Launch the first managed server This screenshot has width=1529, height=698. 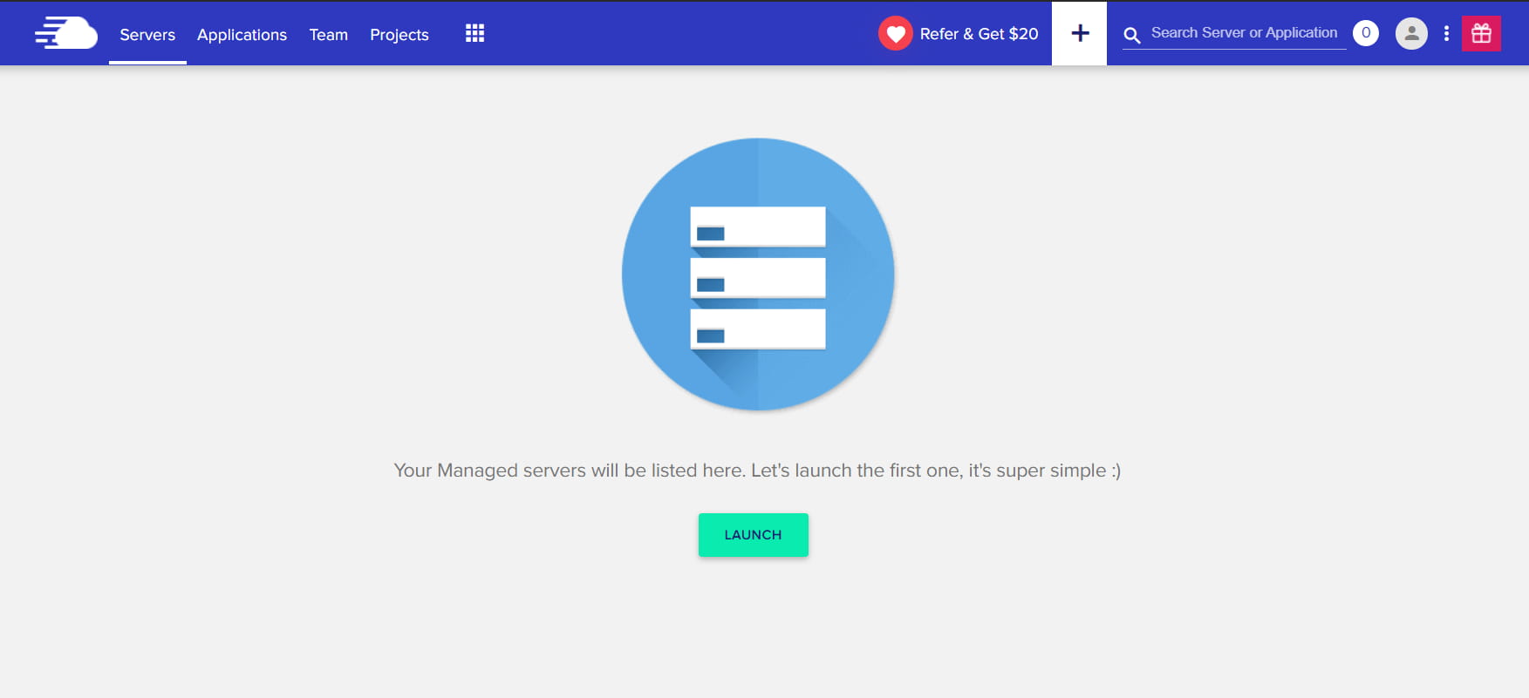pyautogui.click(x=753, y=535)
